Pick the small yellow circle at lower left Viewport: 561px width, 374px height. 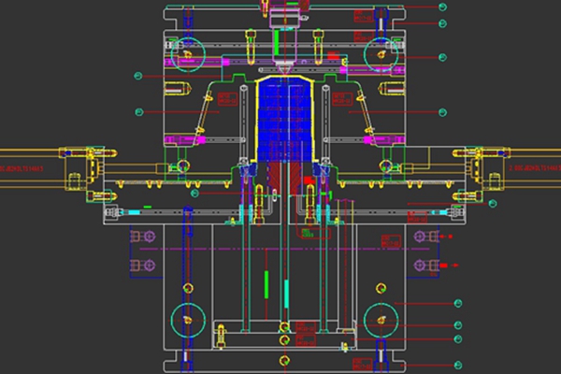point(189,285)
